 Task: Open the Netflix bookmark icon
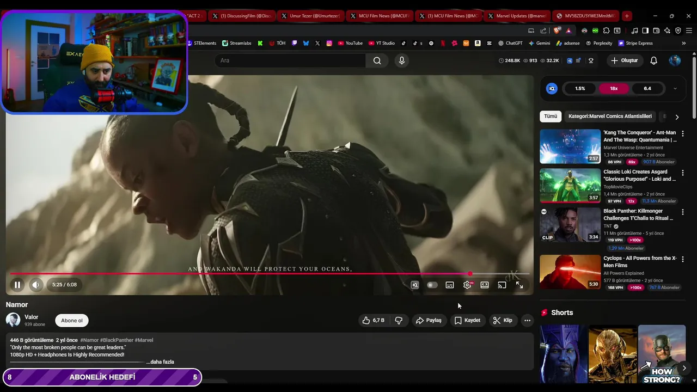pyautogui.click(x=443, y=43)
